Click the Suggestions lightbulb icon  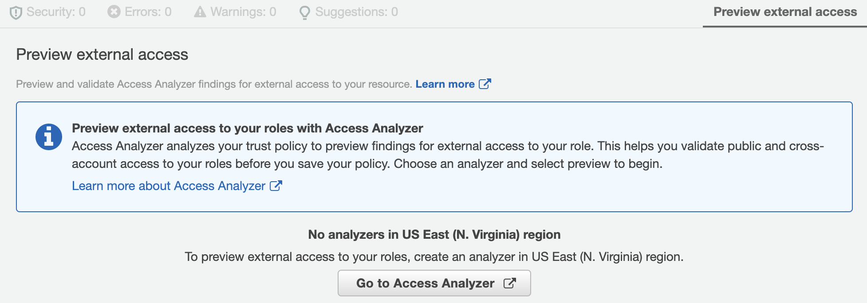point(304,12)
